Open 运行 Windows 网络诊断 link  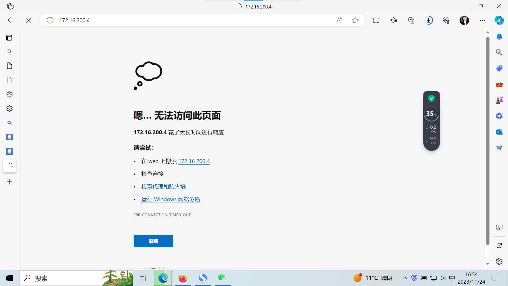pyautogui.click(x=171, y=199)
